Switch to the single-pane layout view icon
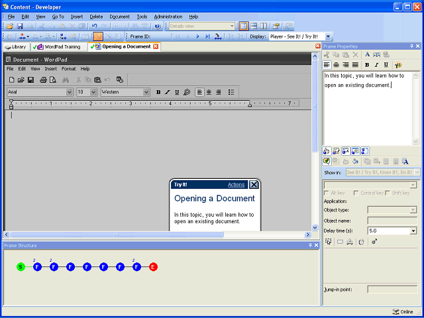Image resolution: width=424 pixels, height=318 pixels. coord(244,26)
